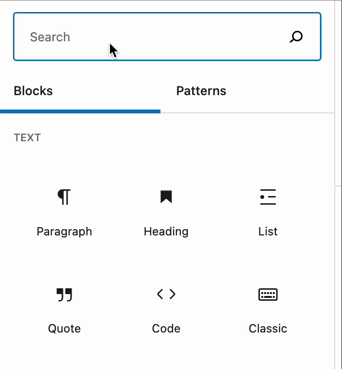Click the gray divider line under Patterns
Image resolution: width=342 pixels, height=369 pixels.
click(x=247, y=113)
